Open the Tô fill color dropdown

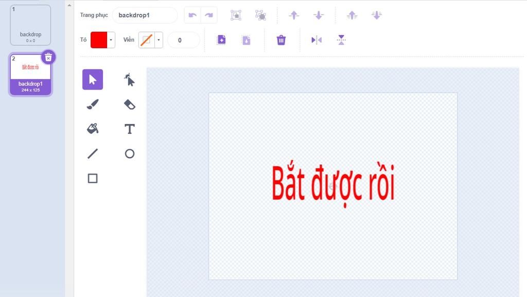click(110, 40)
